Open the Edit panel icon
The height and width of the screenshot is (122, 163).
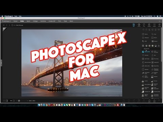coord(134,25)
